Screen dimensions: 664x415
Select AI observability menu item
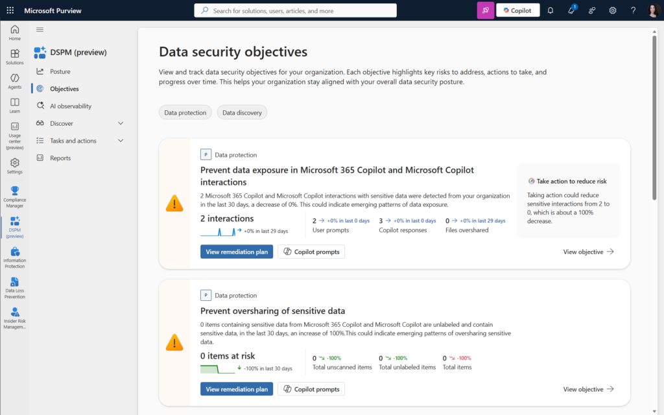click(x=71, y=106)
